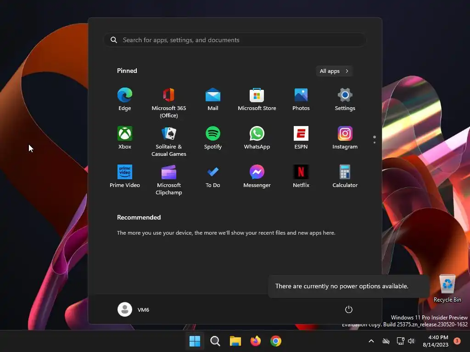Open the Edge browser from pinned apps

(x=125, y=99)
